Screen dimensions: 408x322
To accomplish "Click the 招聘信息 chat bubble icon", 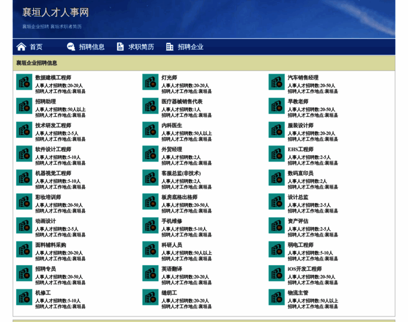I will 71,47.
